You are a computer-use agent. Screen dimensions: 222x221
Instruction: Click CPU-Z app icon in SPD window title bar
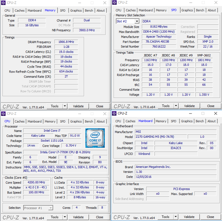pos(114,3)
